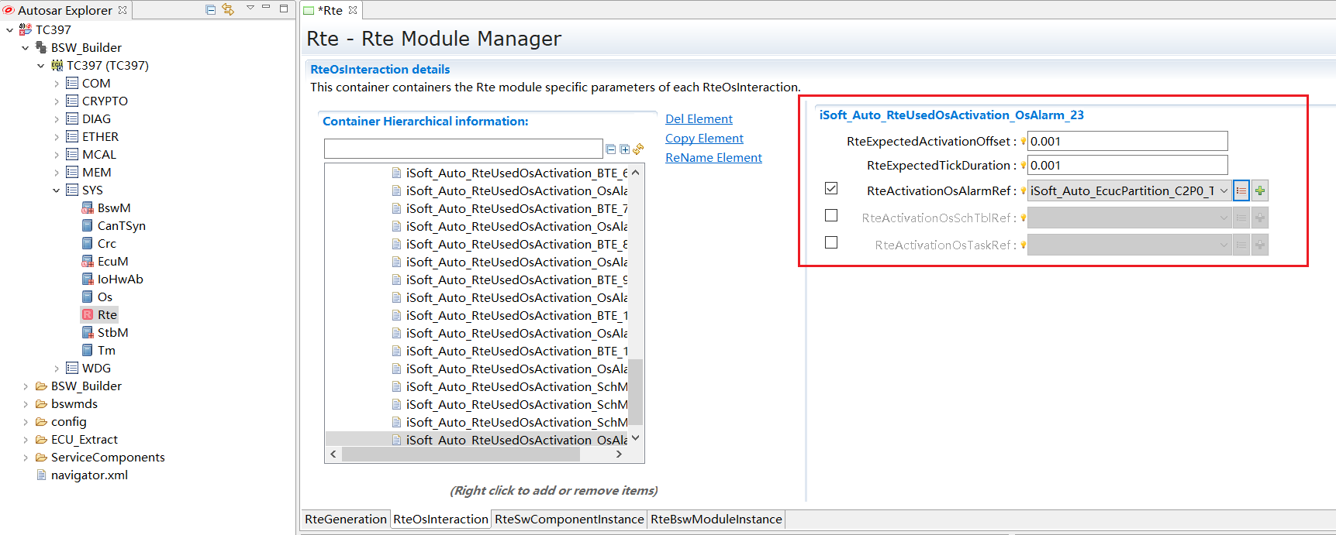Switch to the RteGeneration tab

pos(346,520)
